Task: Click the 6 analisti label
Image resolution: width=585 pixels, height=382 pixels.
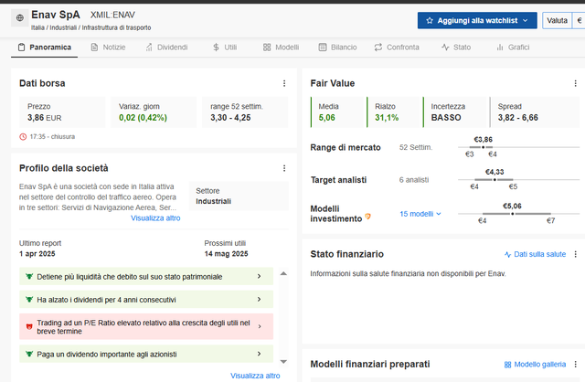Action: 414,180
